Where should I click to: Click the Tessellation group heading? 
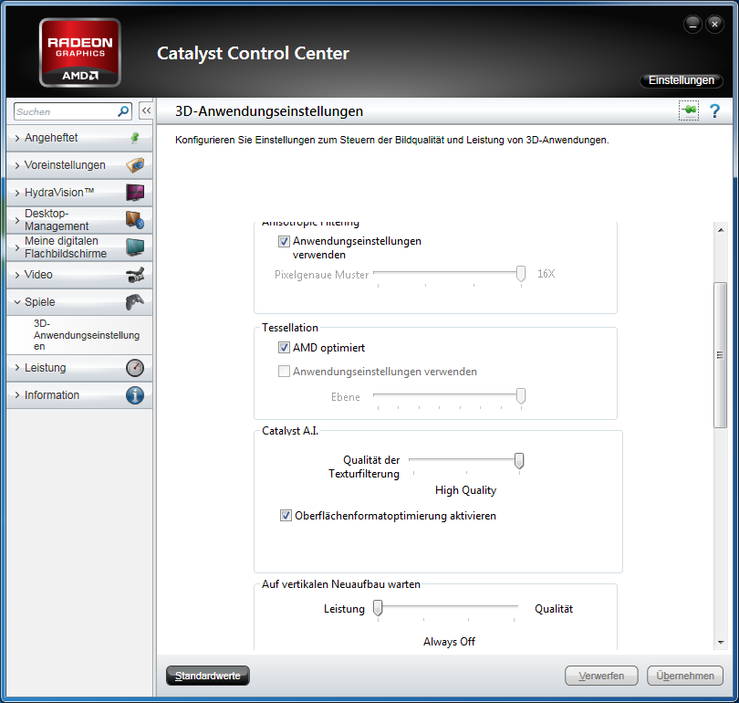pos(290,328)
